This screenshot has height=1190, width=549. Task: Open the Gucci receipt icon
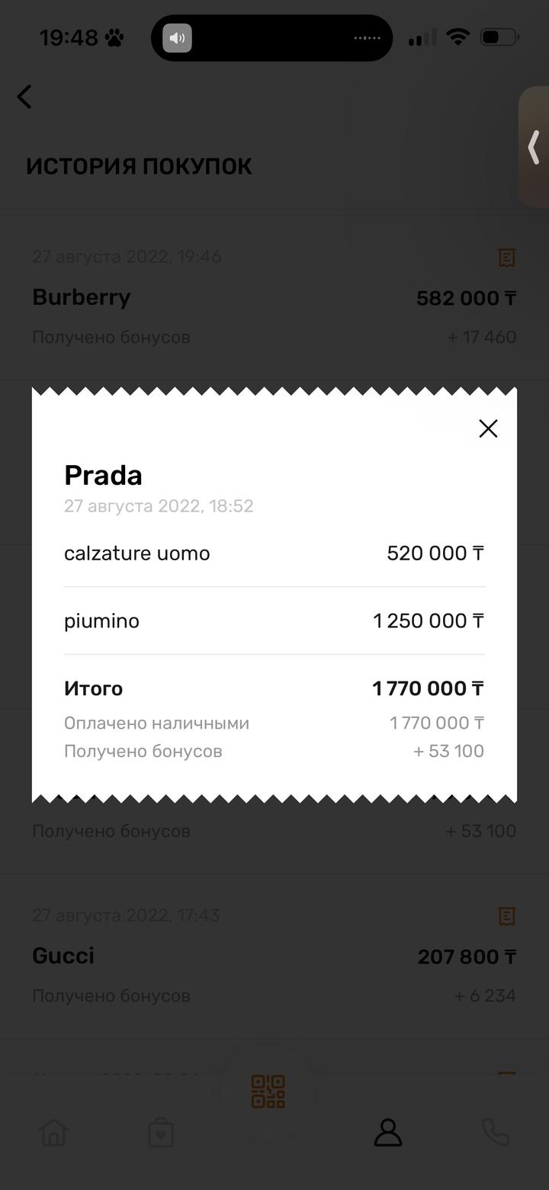506,916
